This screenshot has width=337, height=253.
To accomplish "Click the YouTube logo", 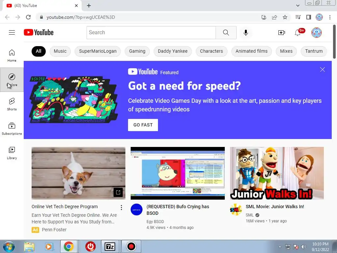I will 39,33.
